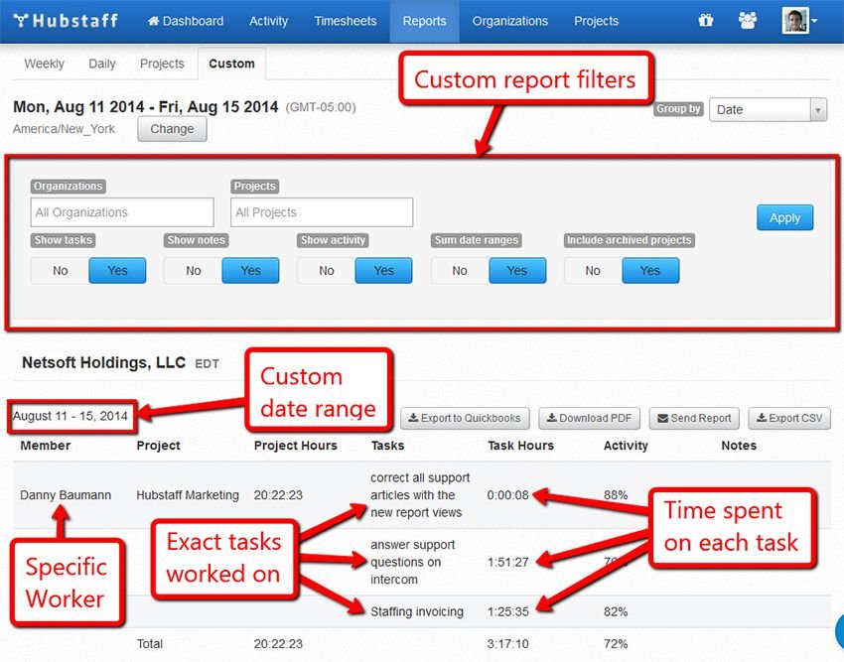844x662 pixels.
Task: Click the August 11 - 15, 2014 date label
Action: pos(70,416)
